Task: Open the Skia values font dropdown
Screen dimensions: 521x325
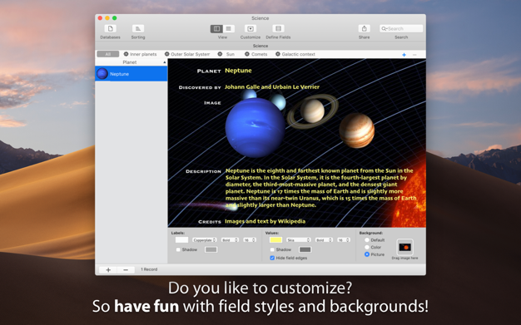Action: (x=298, y=239)
